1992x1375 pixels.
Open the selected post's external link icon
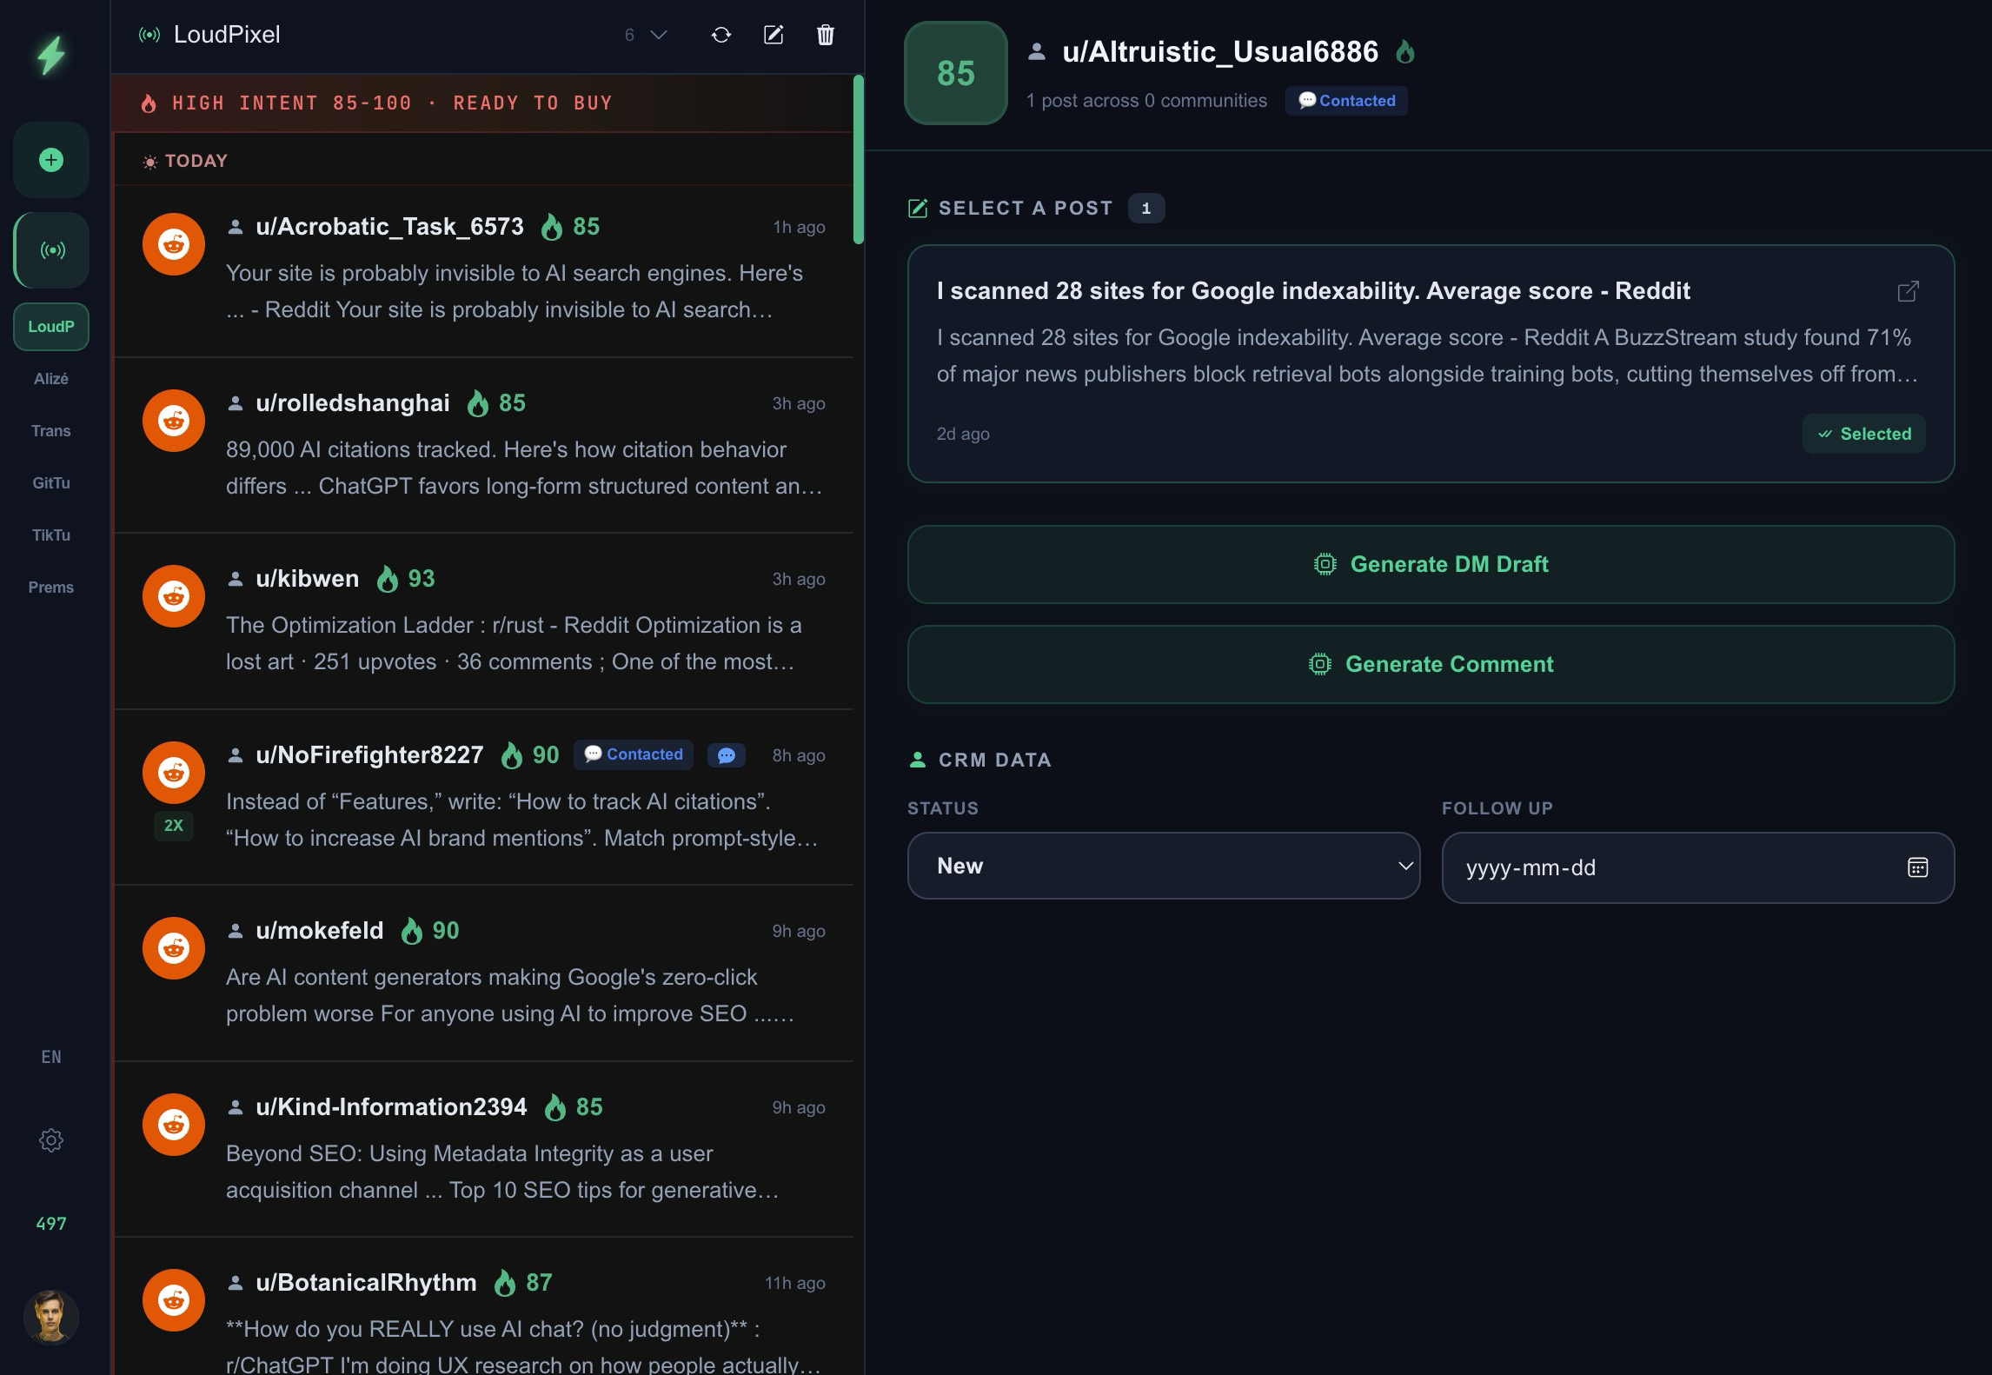click(1908, 291)
